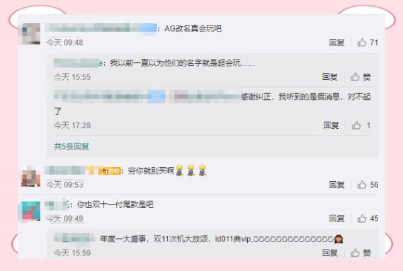Viewport: 403px width, 271px height.
Task: Click the thumbs-up on the 15:59 reply
Action: 355,253
